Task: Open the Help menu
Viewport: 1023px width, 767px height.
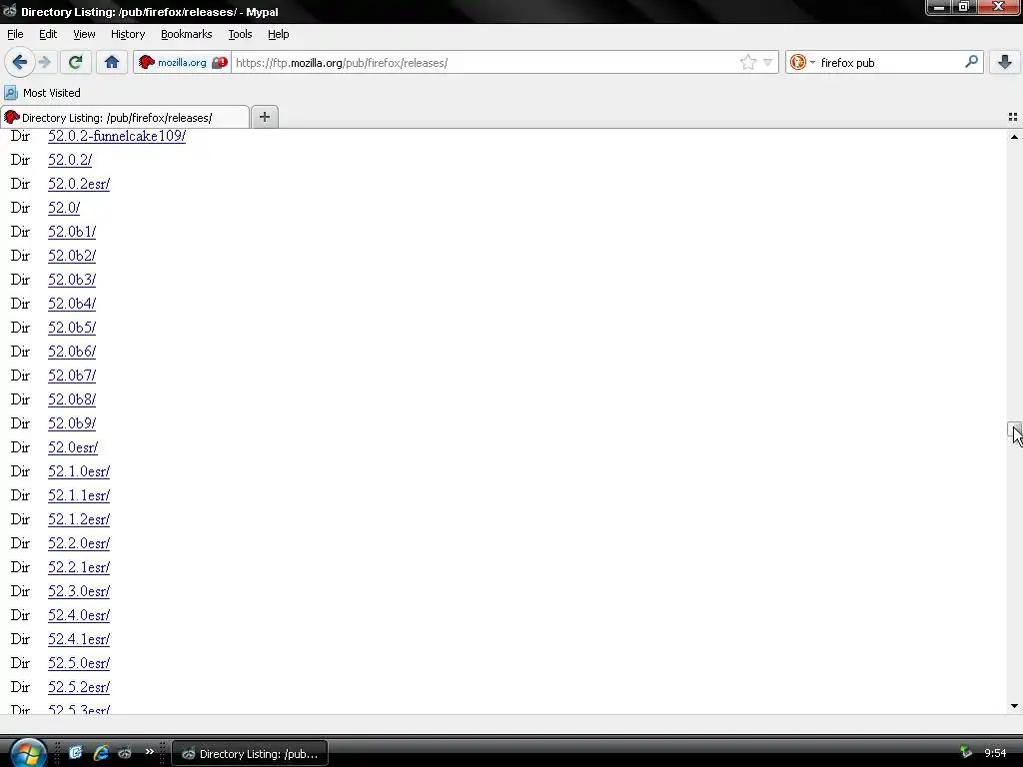Action: click(278, 34)
